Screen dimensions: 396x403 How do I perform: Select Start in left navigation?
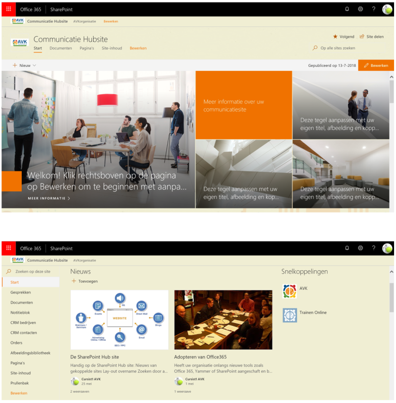[31, 282]
